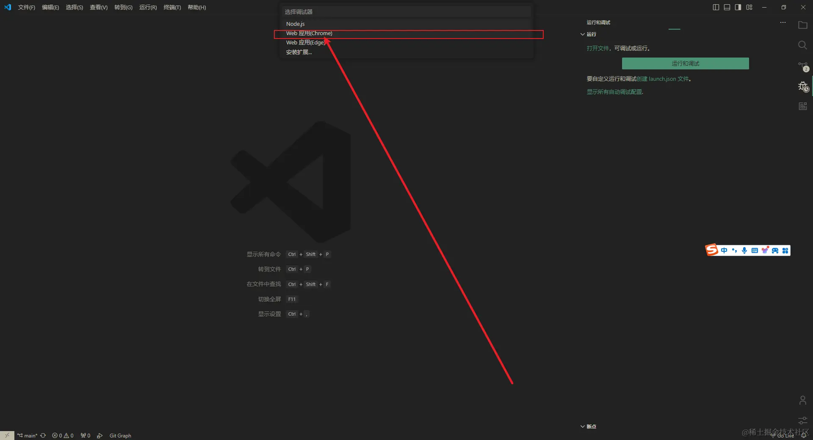813x440 pixels.
Task: Click the Sogou input method logo
Action: 712,250
